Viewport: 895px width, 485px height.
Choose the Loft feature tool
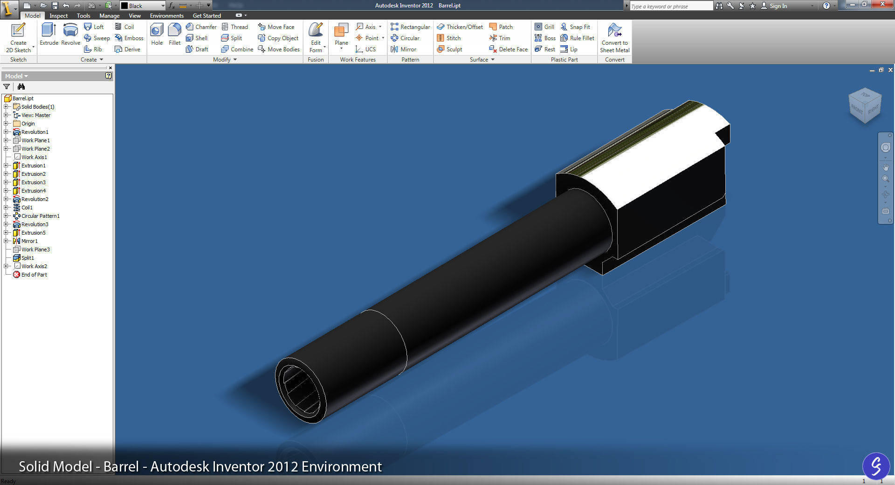[94, 27]
